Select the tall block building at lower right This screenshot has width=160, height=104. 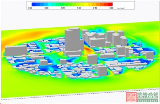pyautogui.click(x=102, y=71)
